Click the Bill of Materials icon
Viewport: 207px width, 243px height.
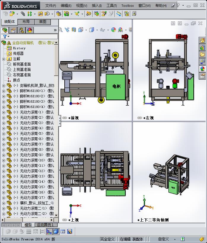(x=96, y=14)
